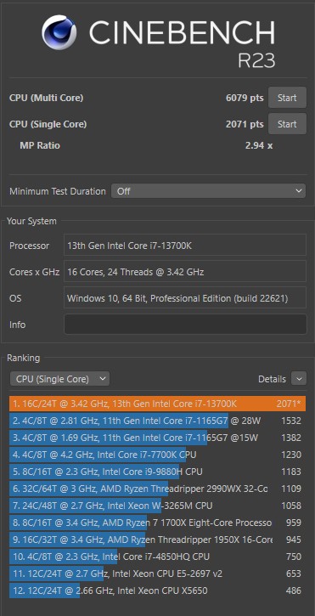Start the CPU Multi Core test
This screenshot has height=616, width=315.
[287, 98]
